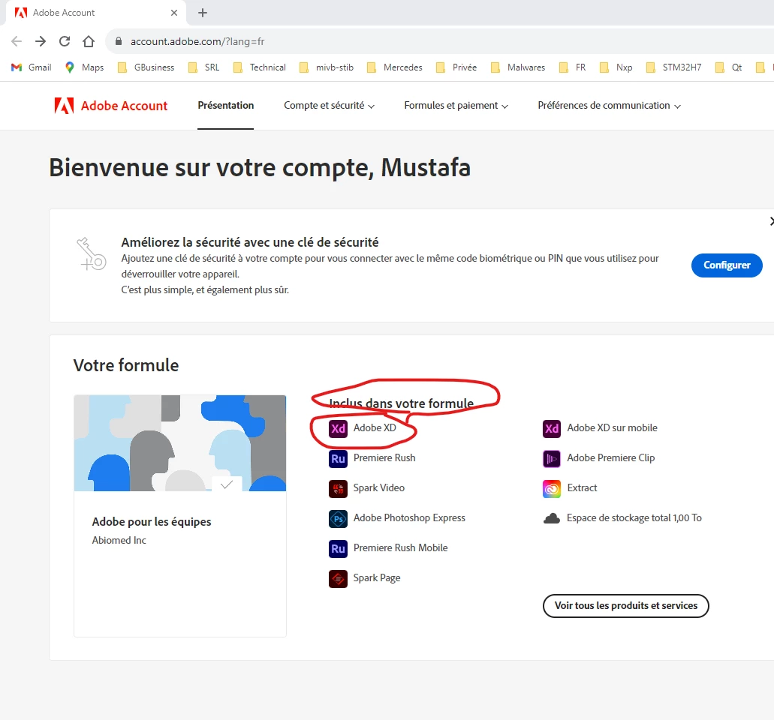Open the Gmail bookmark
Viewport: 774px width, 720px height.
31,67
